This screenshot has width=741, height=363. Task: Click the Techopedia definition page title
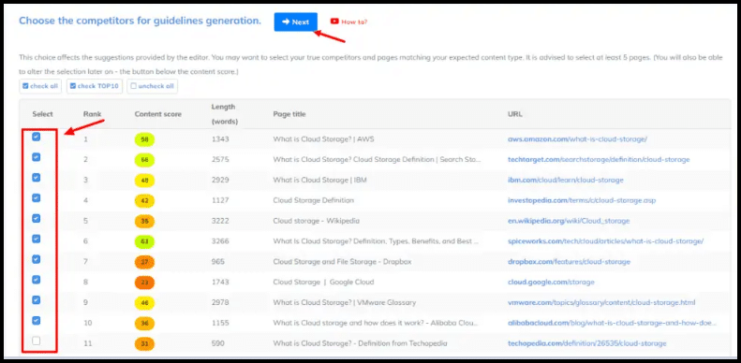point(360,343)
